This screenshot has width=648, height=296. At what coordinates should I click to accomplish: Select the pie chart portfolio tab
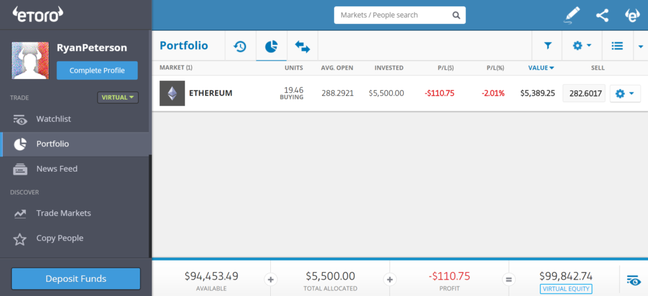point(271,46)
